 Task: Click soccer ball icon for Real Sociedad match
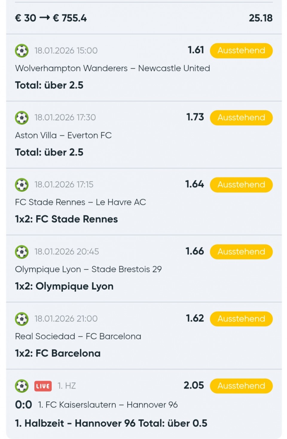pos(22,319)
